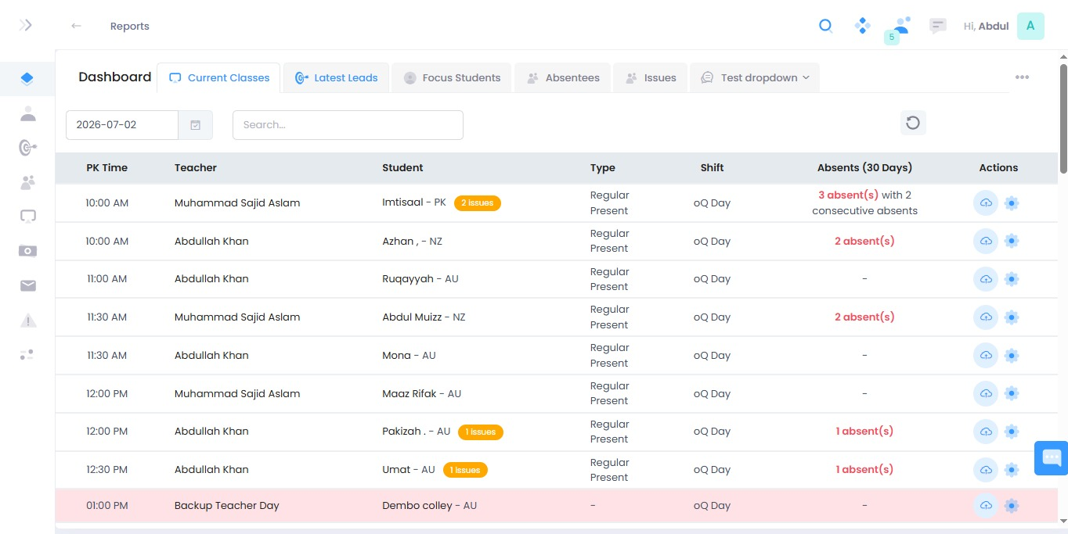Click the Reports breadcrumb link
Viewport: 1068px width, 534px height.
(129, 26)
